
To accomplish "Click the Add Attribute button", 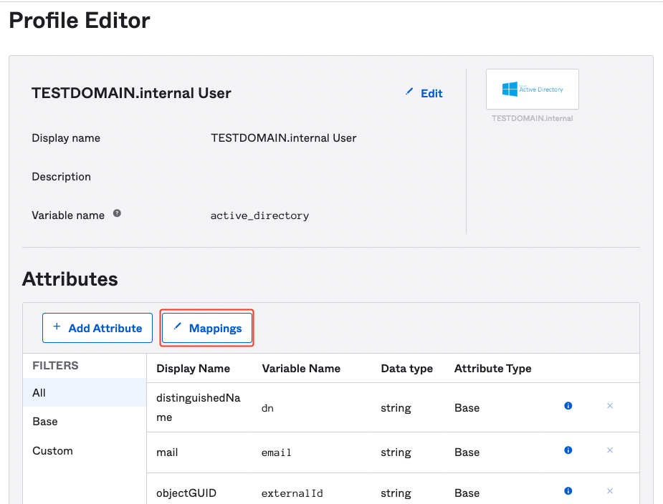I will [x=97, y=328].
